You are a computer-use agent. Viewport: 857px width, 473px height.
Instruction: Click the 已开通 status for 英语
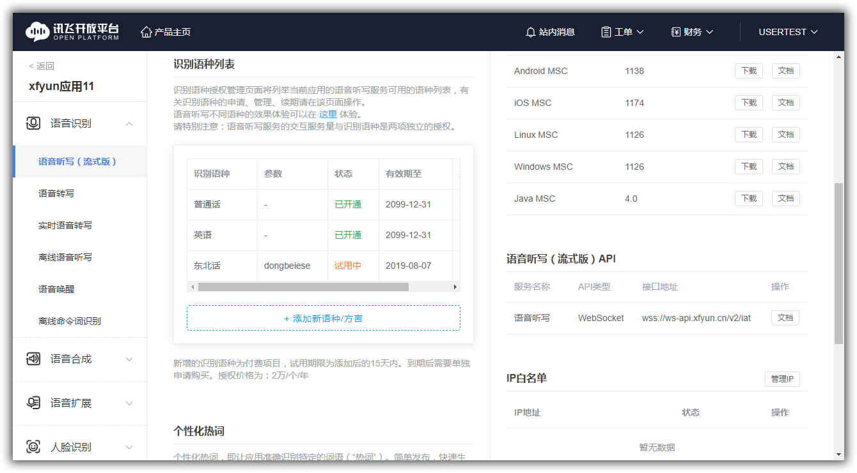pyautogui.click(x=348, y=235)
